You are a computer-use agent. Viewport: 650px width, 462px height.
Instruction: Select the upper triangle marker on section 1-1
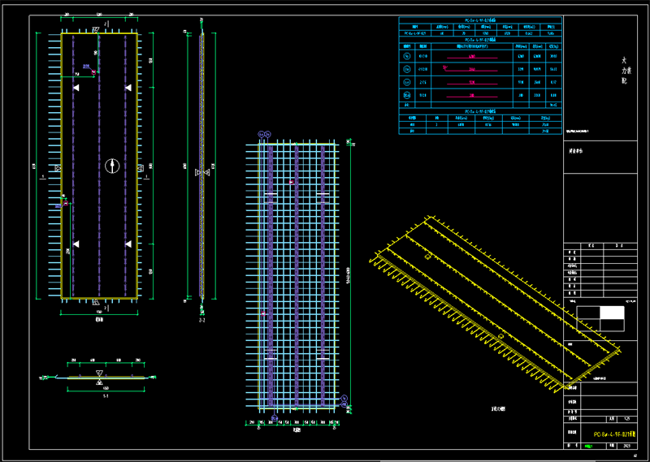pos(99,373)
